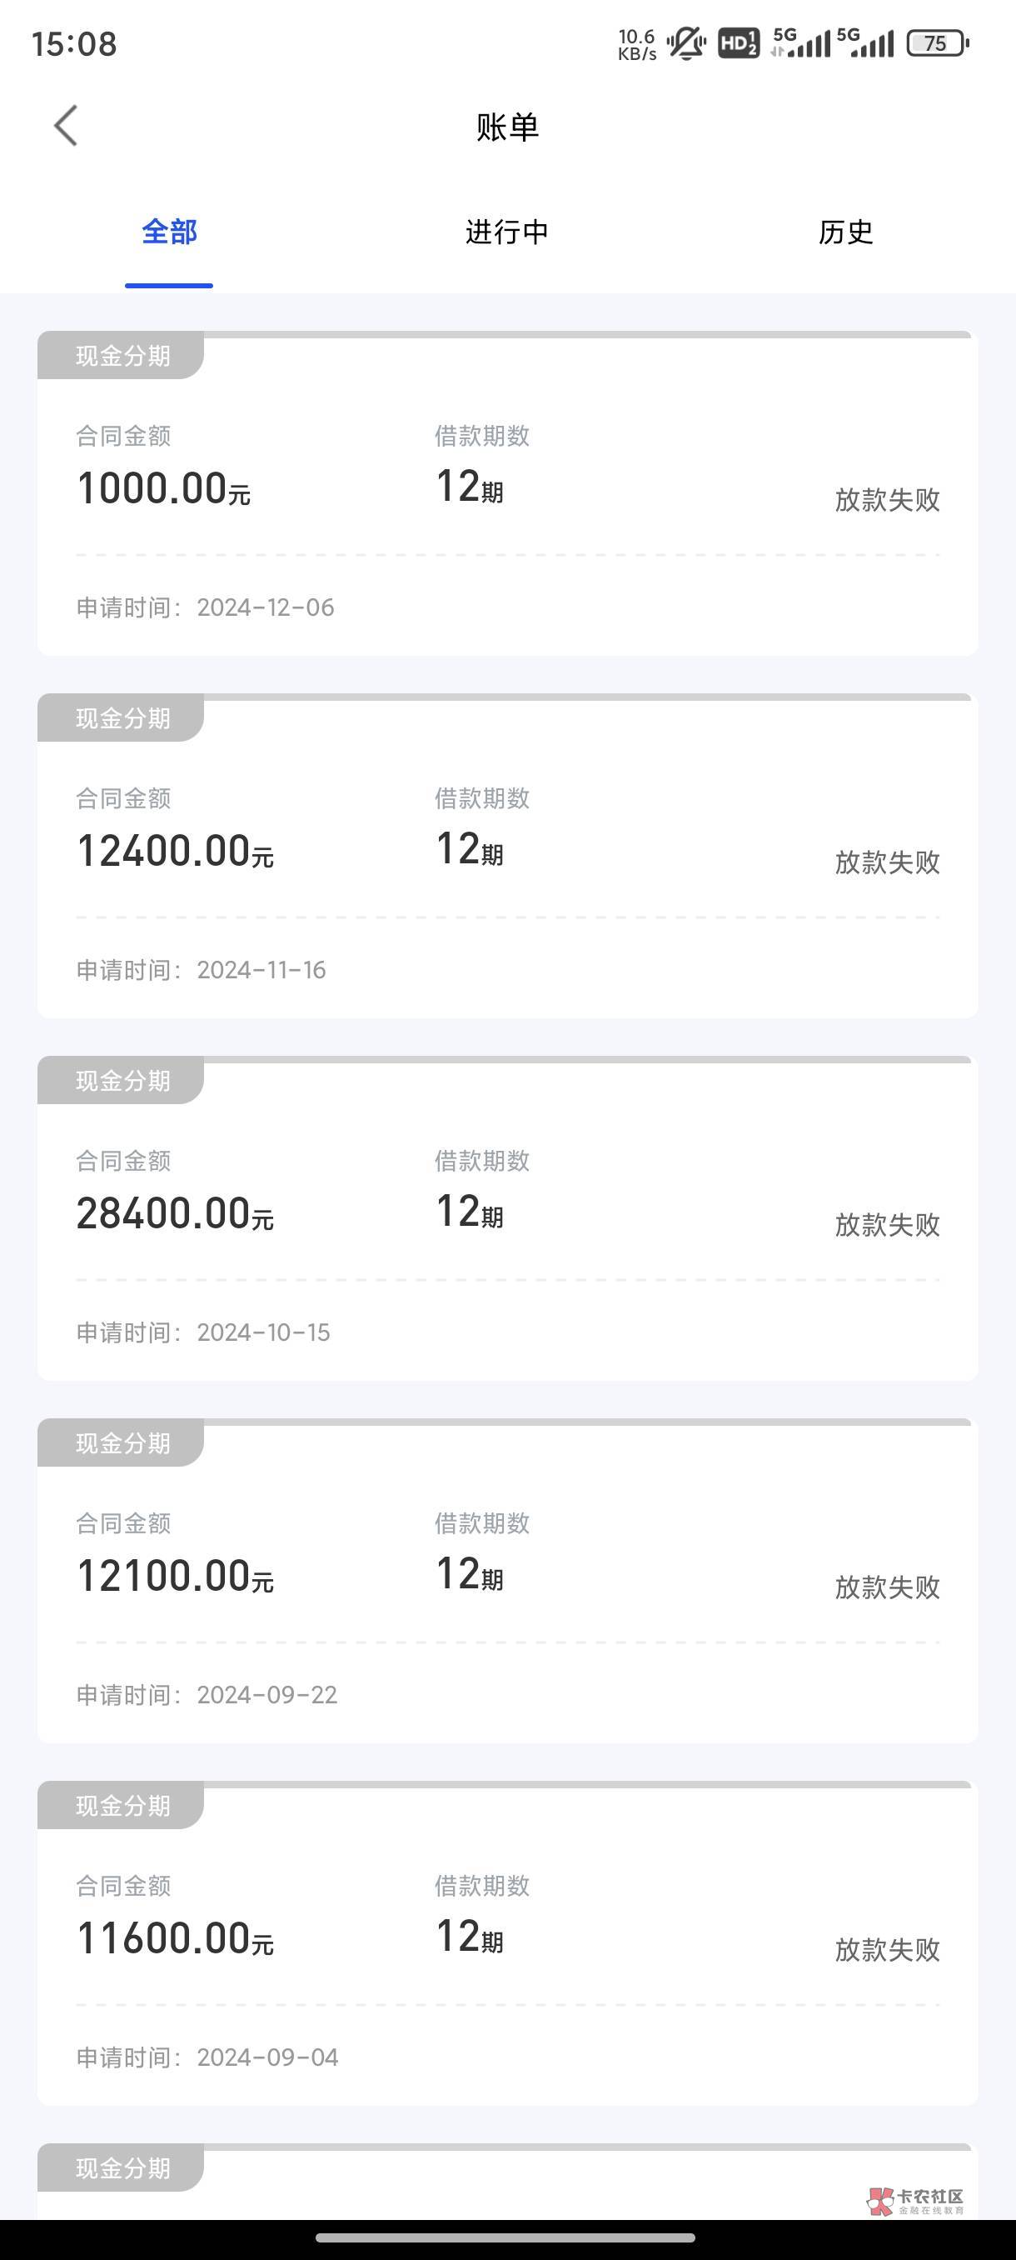This screenshot has height=2260, width=1016.
Task: Open the 12100.00元 loan bill card
Action: tap(506, 1581)
